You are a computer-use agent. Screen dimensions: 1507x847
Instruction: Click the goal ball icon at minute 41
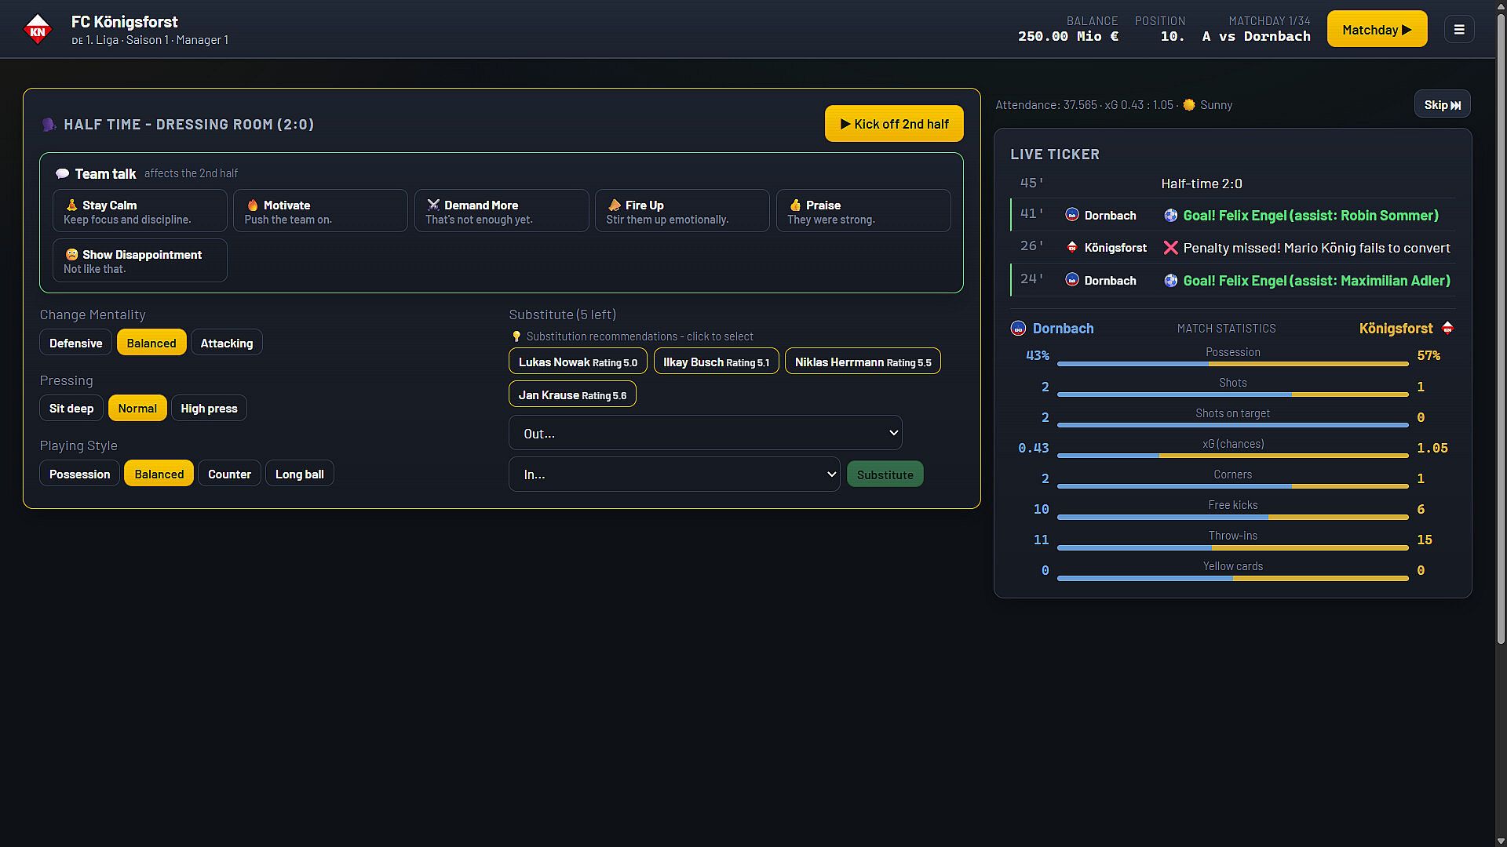click(1170, 215)
